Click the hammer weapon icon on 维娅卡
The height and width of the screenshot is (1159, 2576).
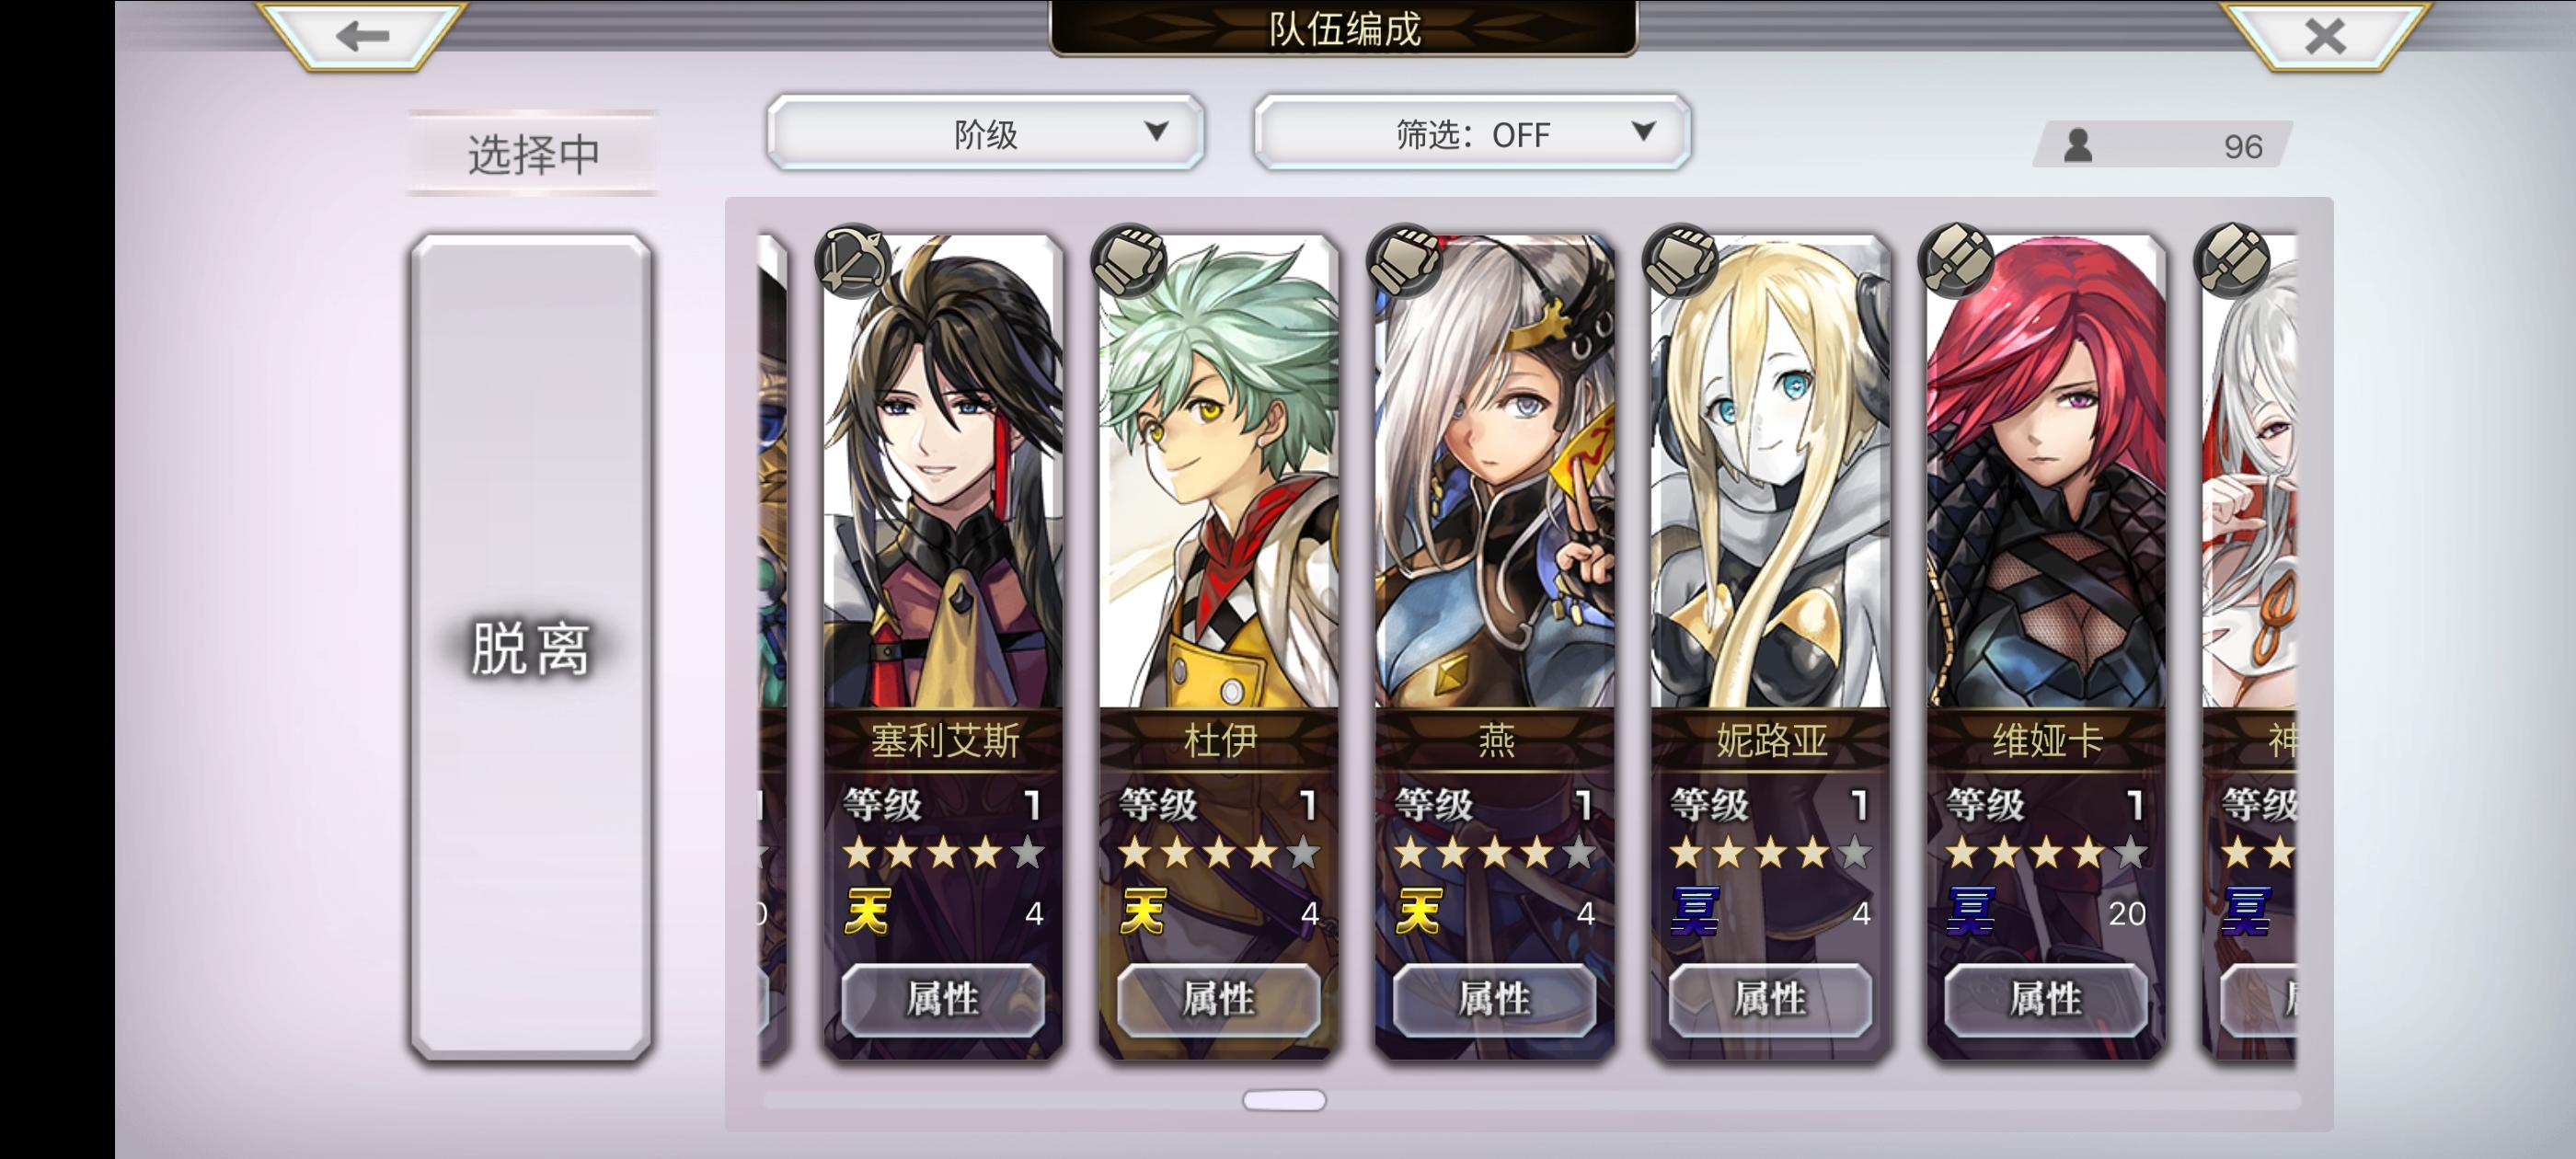click(x=1957, y=261)
